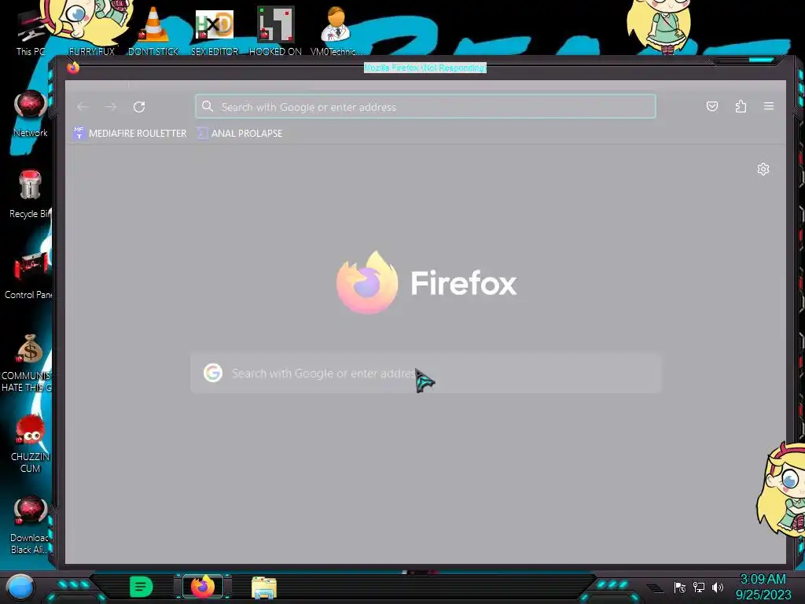Image resolution: width=805 pixels, height=604 pixels.
Task: Open the Control Panel desktop icon
Action: (29, 276)
